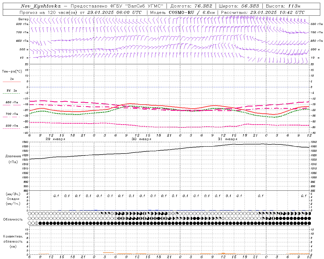The height and width of the screenshot is (259, 324).
Task: Click the "Конвективн." convective cloud label
Action: coord(13,236)
